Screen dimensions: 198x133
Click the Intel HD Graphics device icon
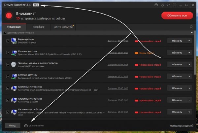(x=14, y=41)
